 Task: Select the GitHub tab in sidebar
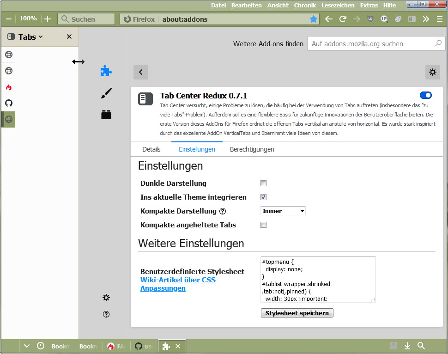[9, 103]
